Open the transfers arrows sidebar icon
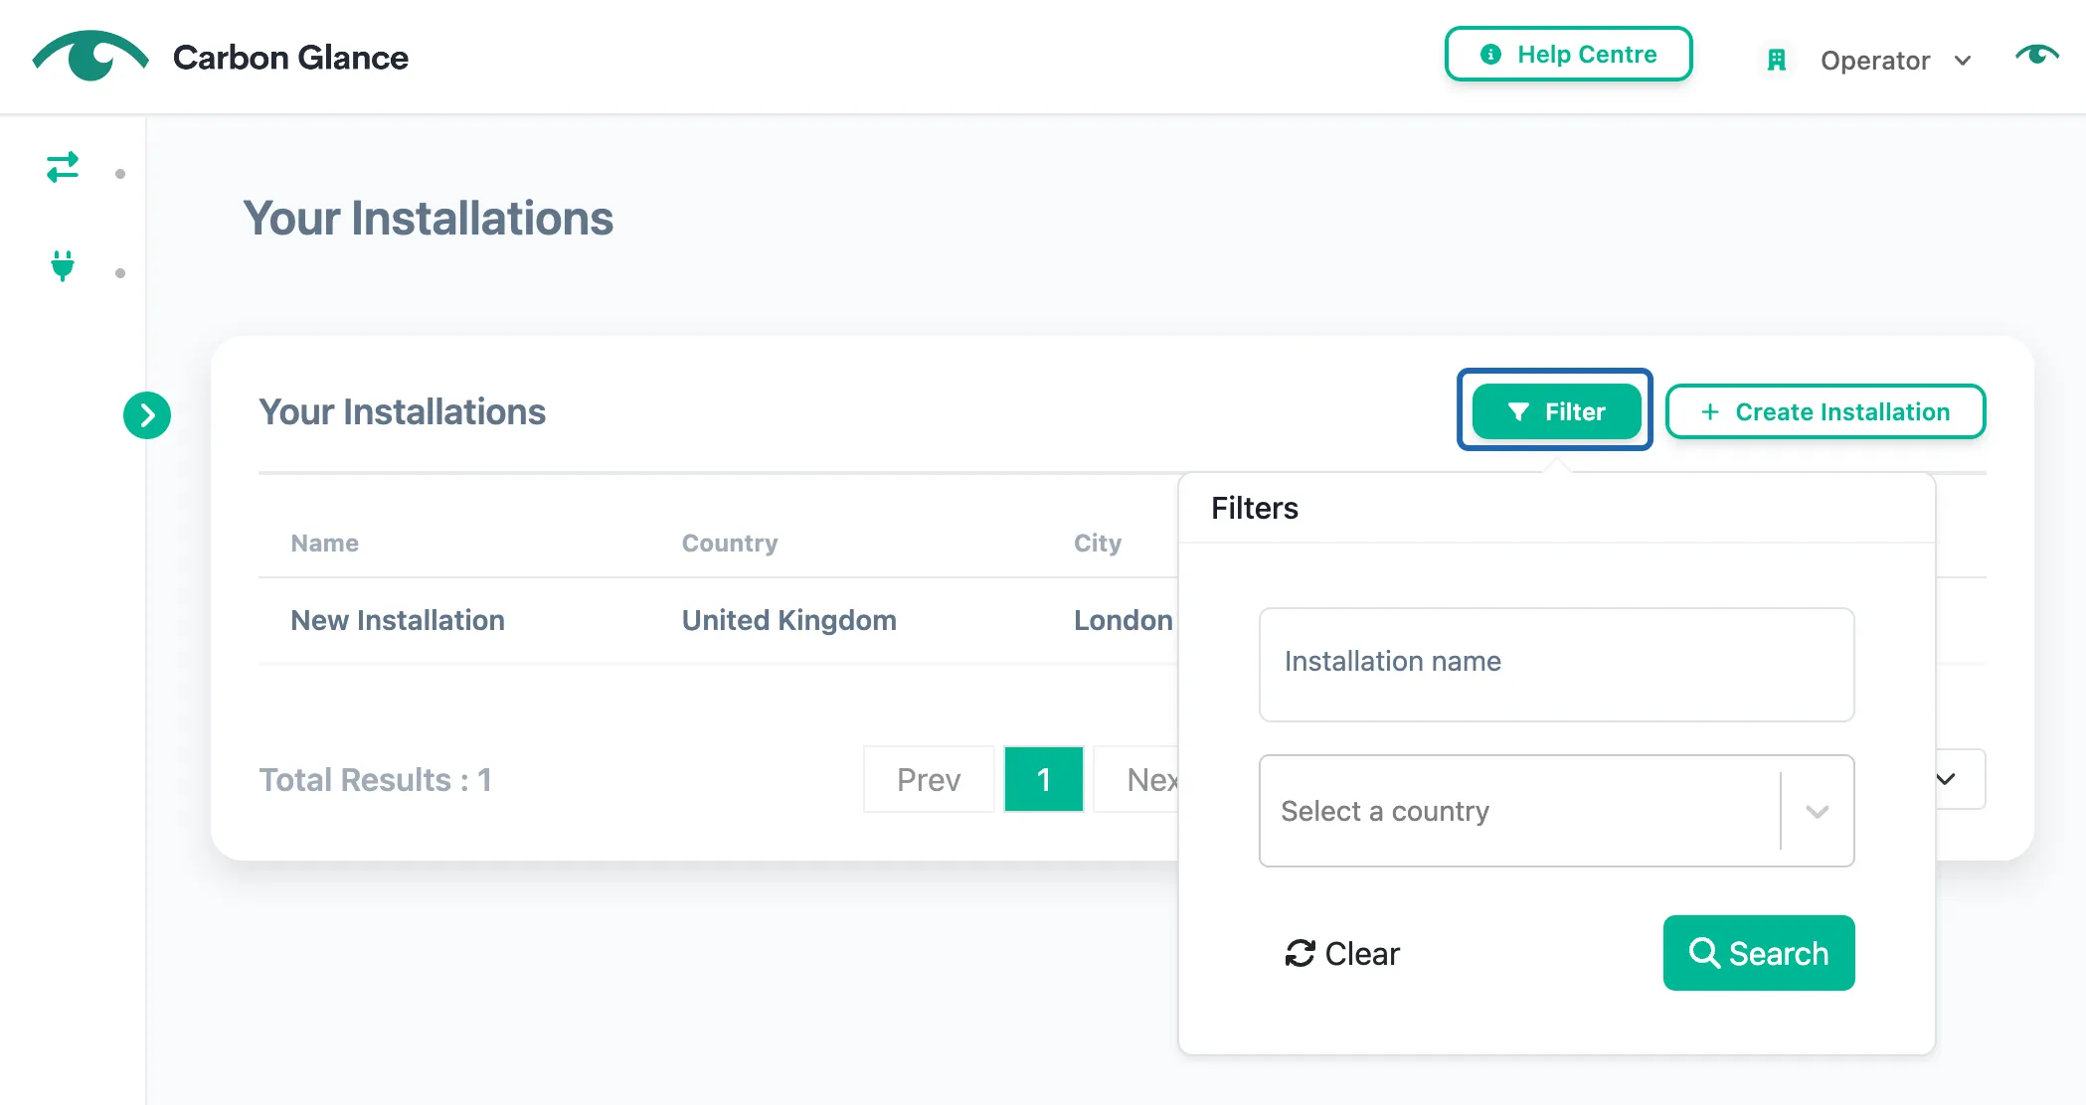Screen dimensions: 2086x1105 [x=63, y=167]
